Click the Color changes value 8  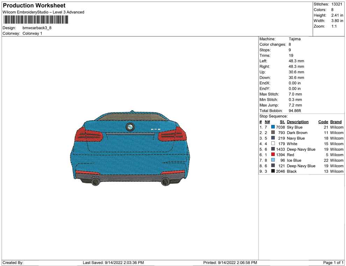pyautogui.click(x=290, y=45)
